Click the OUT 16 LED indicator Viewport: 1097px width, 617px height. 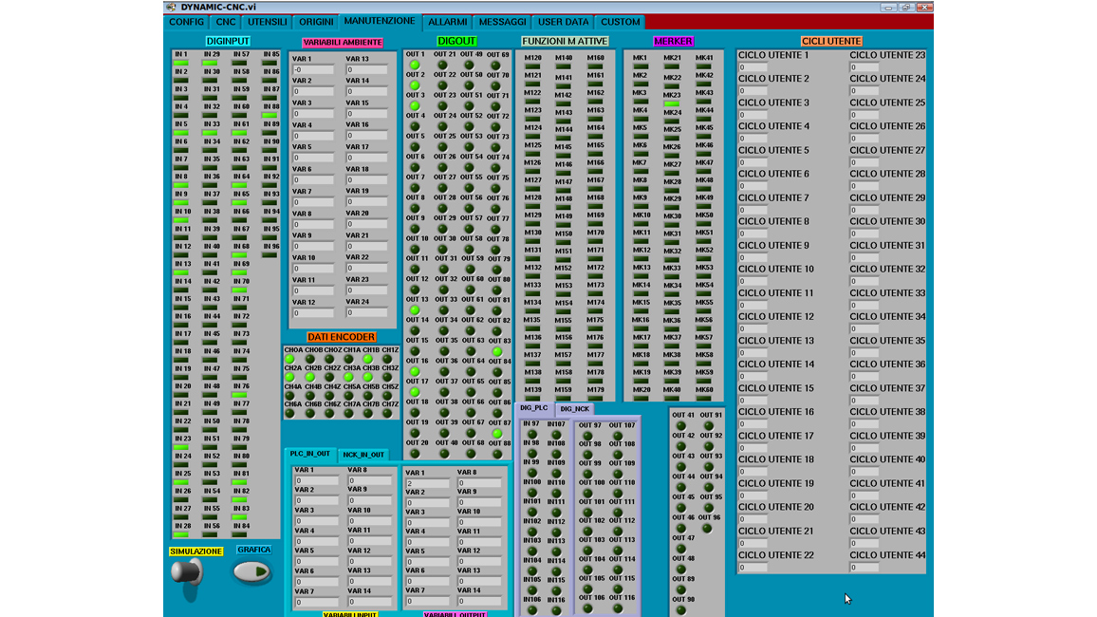coord(415,371)
